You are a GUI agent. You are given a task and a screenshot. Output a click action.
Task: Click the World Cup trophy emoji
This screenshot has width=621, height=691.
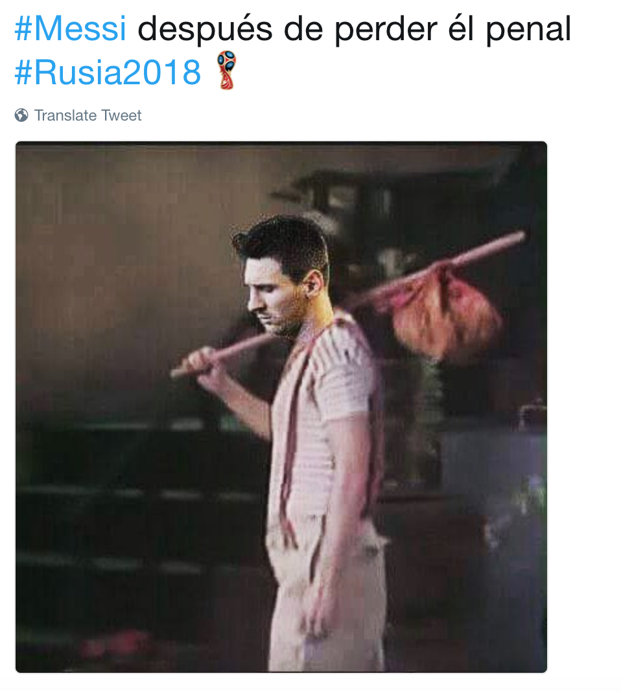(226, 71)
